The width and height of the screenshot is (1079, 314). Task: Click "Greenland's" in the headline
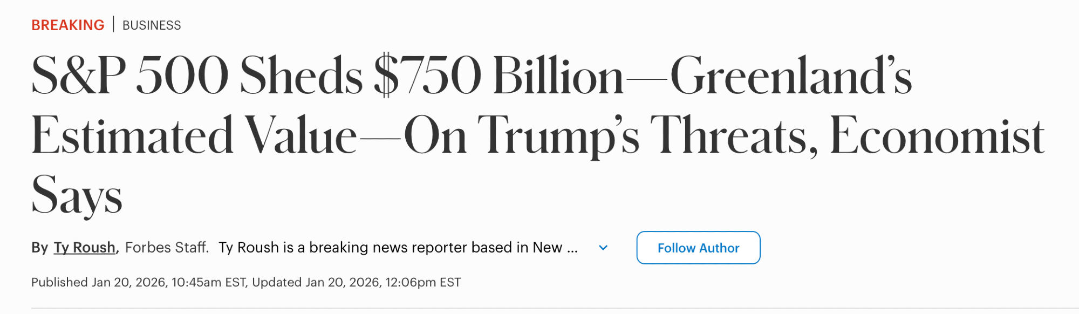[x=790, y=76]
